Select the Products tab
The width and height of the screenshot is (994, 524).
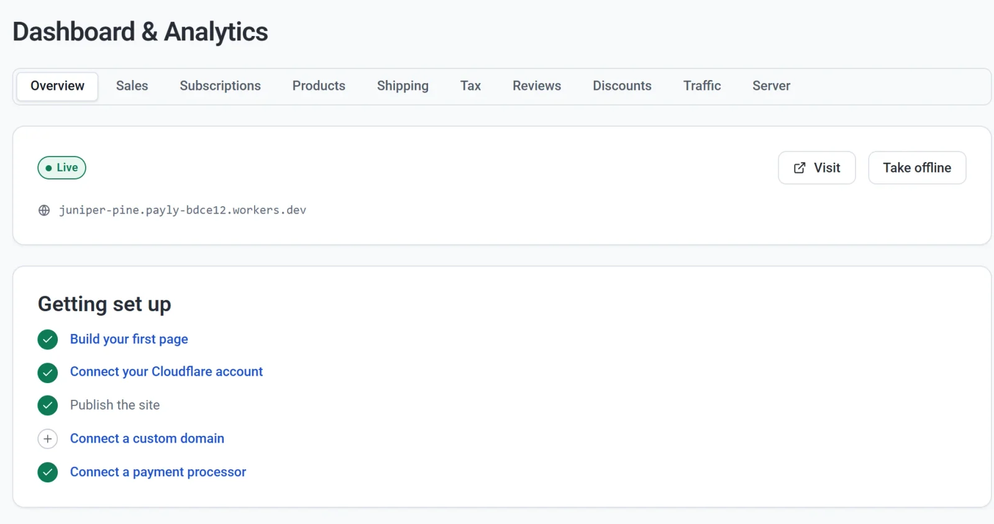click(319, 86)
